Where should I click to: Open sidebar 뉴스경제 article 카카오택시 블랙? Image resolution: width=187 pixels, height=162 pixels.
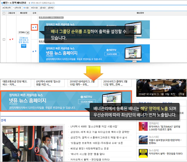pos(166,154)
